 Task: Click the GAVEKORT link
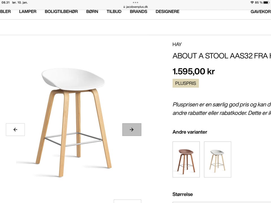[261, 12]
